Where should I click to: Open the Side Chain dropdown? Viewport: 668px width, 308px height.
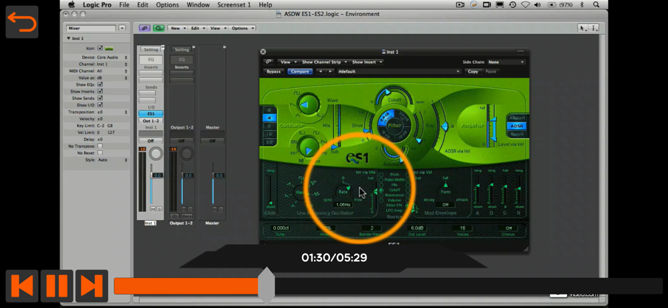[x=506, y=62]
